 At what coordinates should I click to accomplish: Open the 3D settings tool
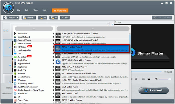[54, 18]
